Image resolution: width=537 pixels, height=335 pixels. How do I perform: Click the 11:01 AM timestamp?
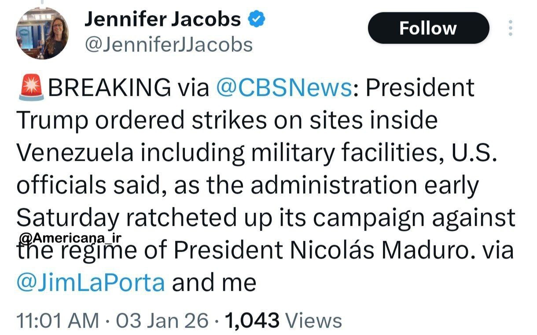tap(57, 321)
